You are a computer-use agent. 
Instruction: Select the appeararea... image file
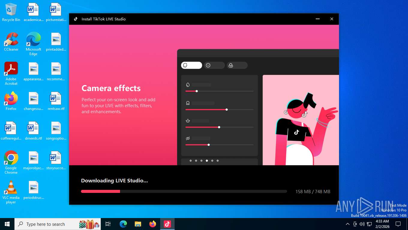33,72
